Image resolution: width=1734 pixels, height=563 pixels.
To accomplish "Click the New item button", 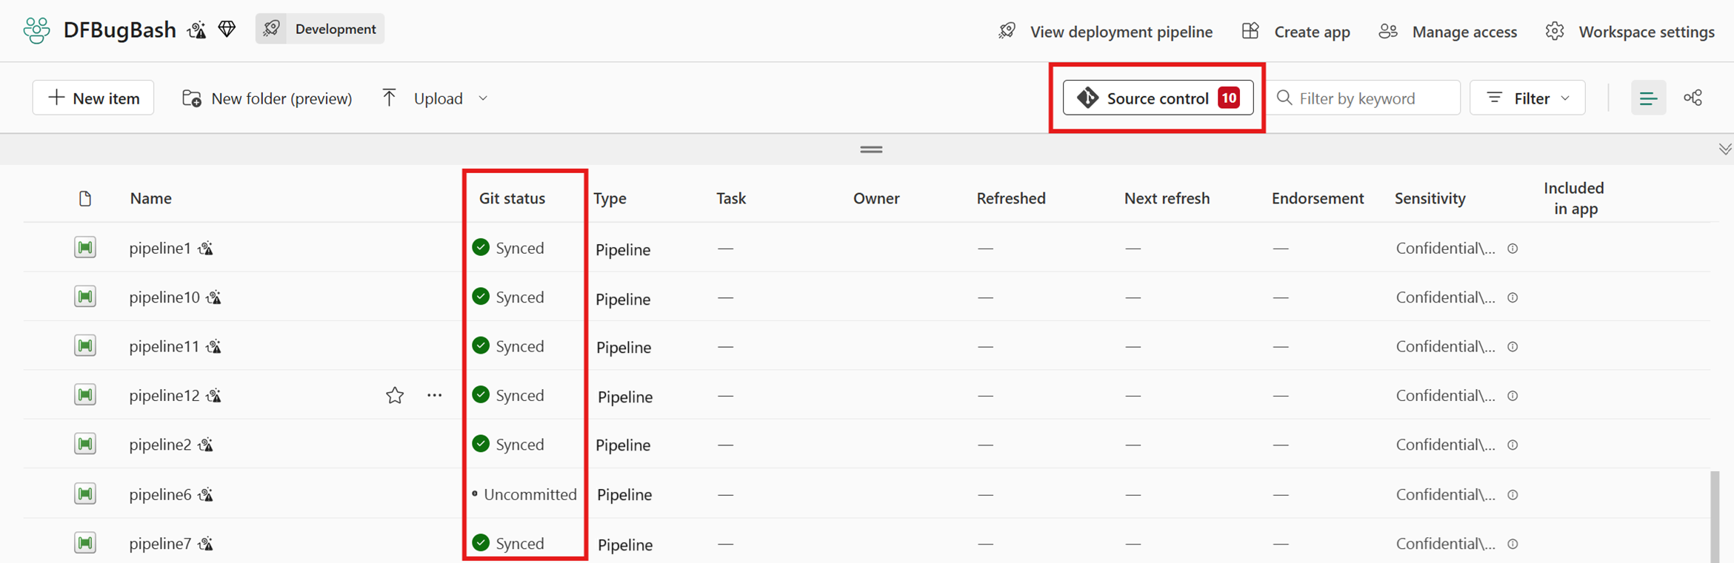I will coord(93,98).
